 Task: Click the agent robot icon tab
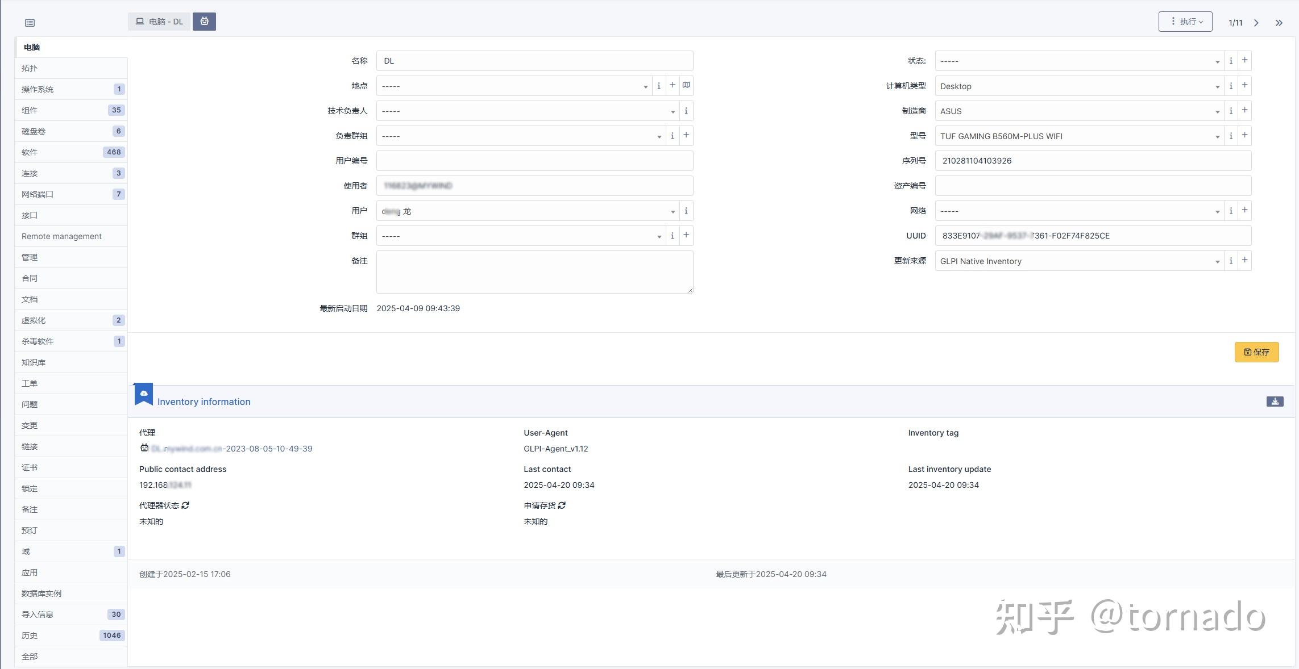tap(204, 22)
